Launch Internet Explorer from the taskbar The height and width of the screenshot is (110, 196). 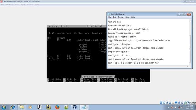coord(13,107)
